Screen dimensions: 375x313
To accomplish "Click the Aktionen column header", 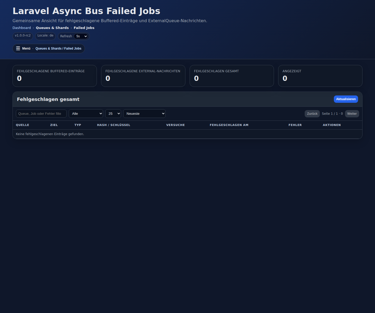I will [332, 125].
